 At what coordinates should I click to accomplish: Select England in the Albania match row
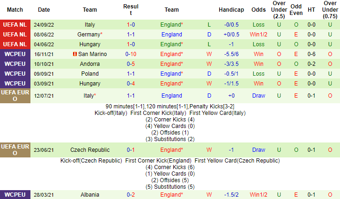(x=170, y=195)
